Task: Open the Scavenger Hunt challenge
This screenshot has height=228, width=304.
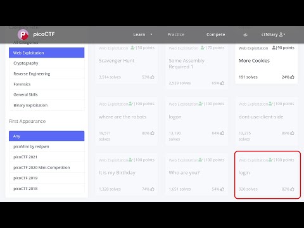Action: point(126,63)
